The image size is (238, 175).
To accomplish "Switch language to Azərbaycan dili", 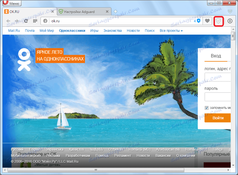I will point(168,149).
